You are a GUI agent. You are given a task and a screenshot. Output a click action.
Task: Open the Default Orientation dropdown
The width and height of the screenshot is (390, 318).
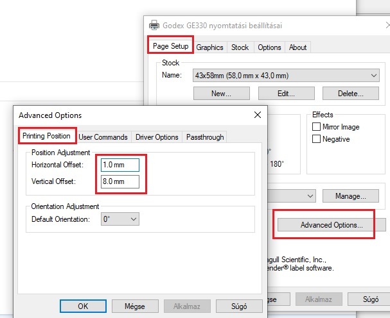tap(134, 219)
